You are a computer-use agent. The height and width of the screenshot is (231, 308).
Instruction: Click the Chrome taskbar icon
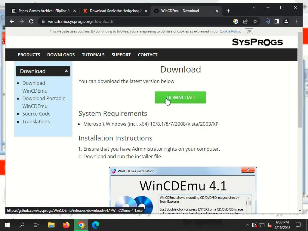click(81, 225)
